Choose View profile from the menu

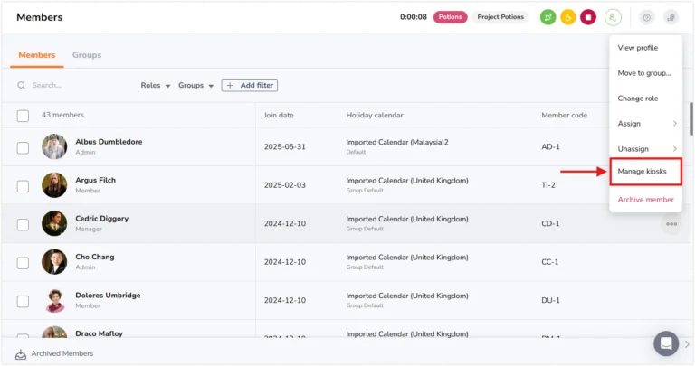click(x=637, y=48)
